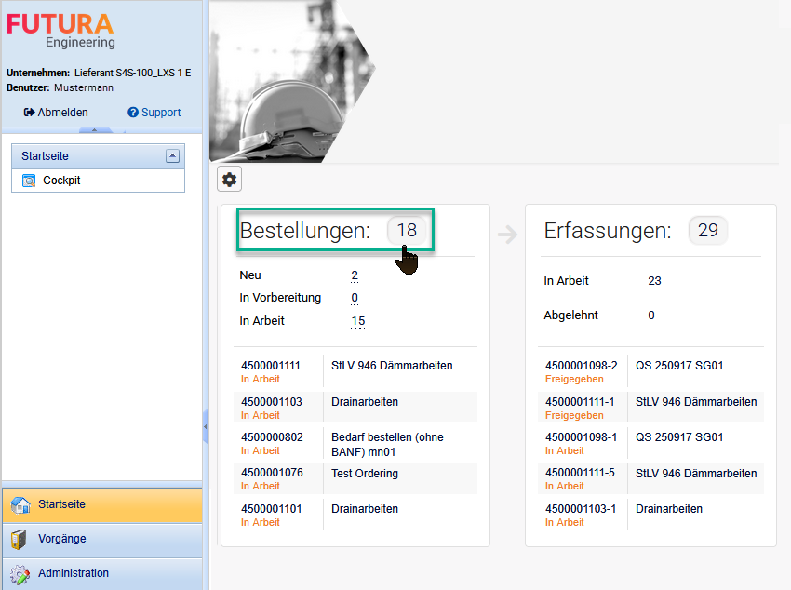Click the Bestellungen count badge 18
Image resolution: width=791 pixels, height=590 pixels.
click(x=407, y=231)
